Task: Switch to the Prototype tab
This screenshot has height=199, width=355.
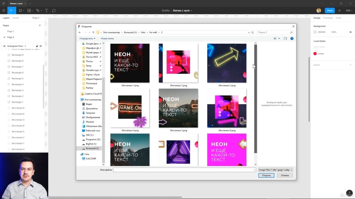Action: 328,18
